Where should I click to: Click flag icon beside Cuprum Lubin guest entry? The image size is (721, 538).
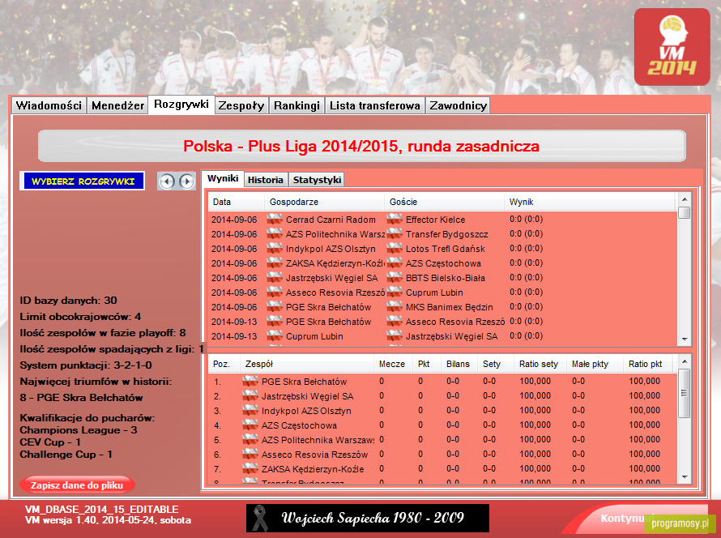pyautogui.click(x=395, y=292)
